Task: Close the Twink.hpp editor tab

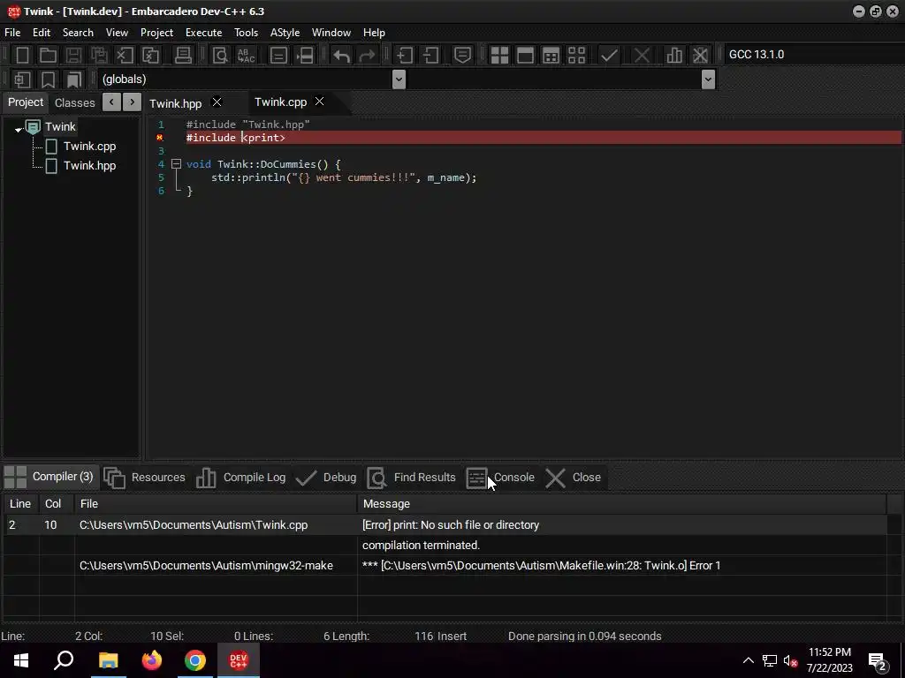Action: coord(217,102)
